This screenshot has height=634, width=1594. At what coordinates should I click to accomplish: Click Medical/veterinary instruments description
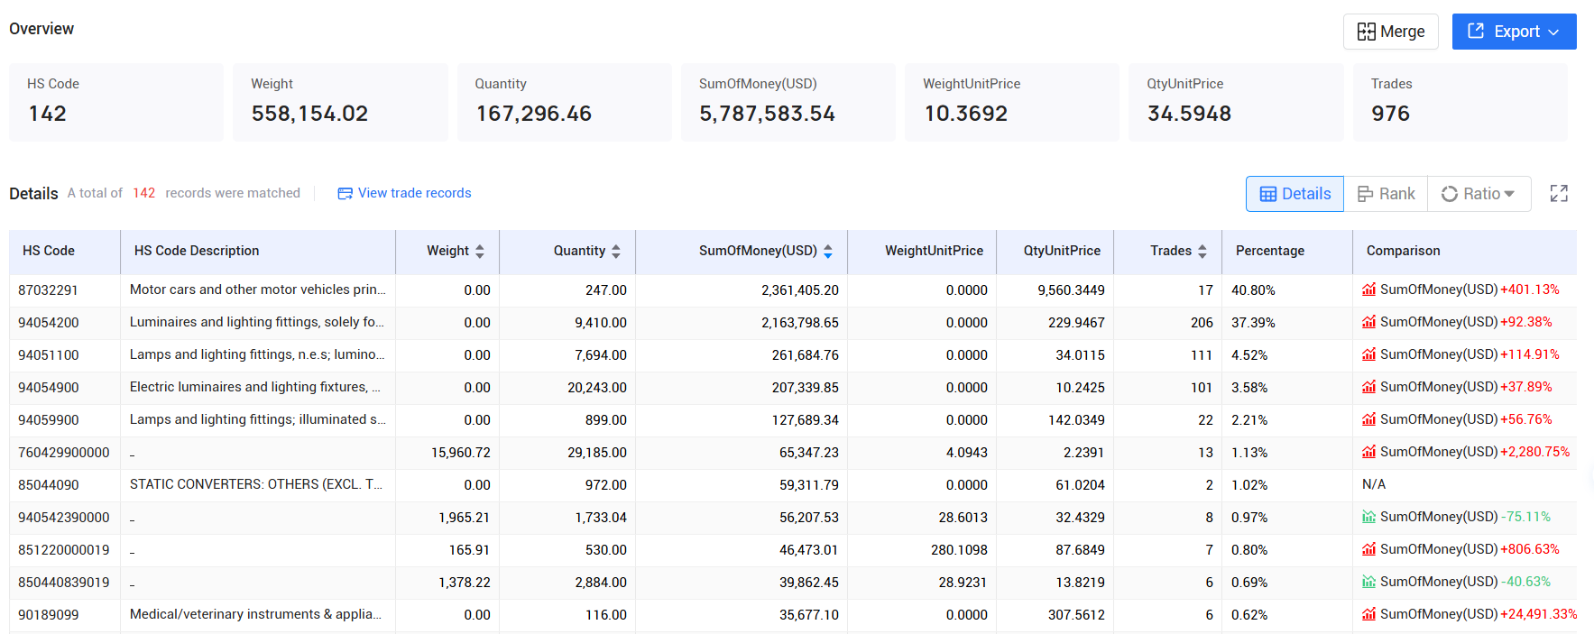tap(255, 614)
